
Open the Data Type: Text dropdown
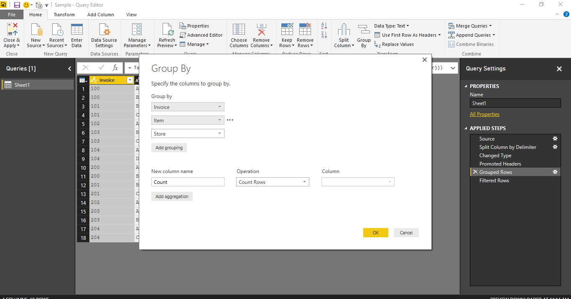tap(392, 26)
